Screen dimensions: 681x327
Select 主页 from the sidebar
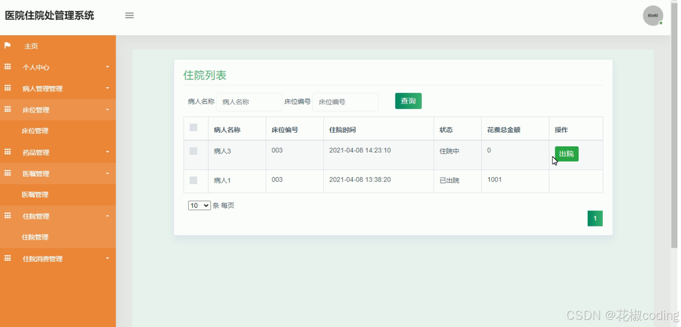(31, 45)
